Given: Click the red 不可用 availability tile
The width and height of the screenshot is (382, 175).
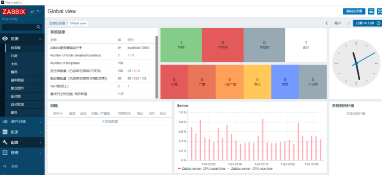Looking at the screenshot, I should [x=223, y=45].
